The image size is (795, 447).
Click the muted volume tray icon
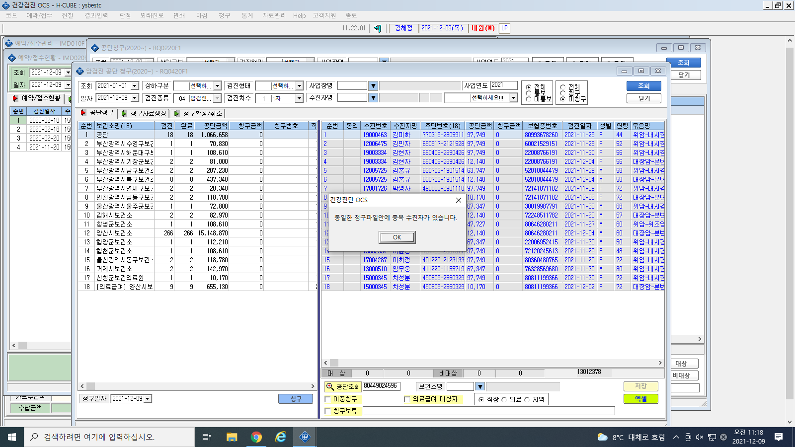click(x=700, y=437)
